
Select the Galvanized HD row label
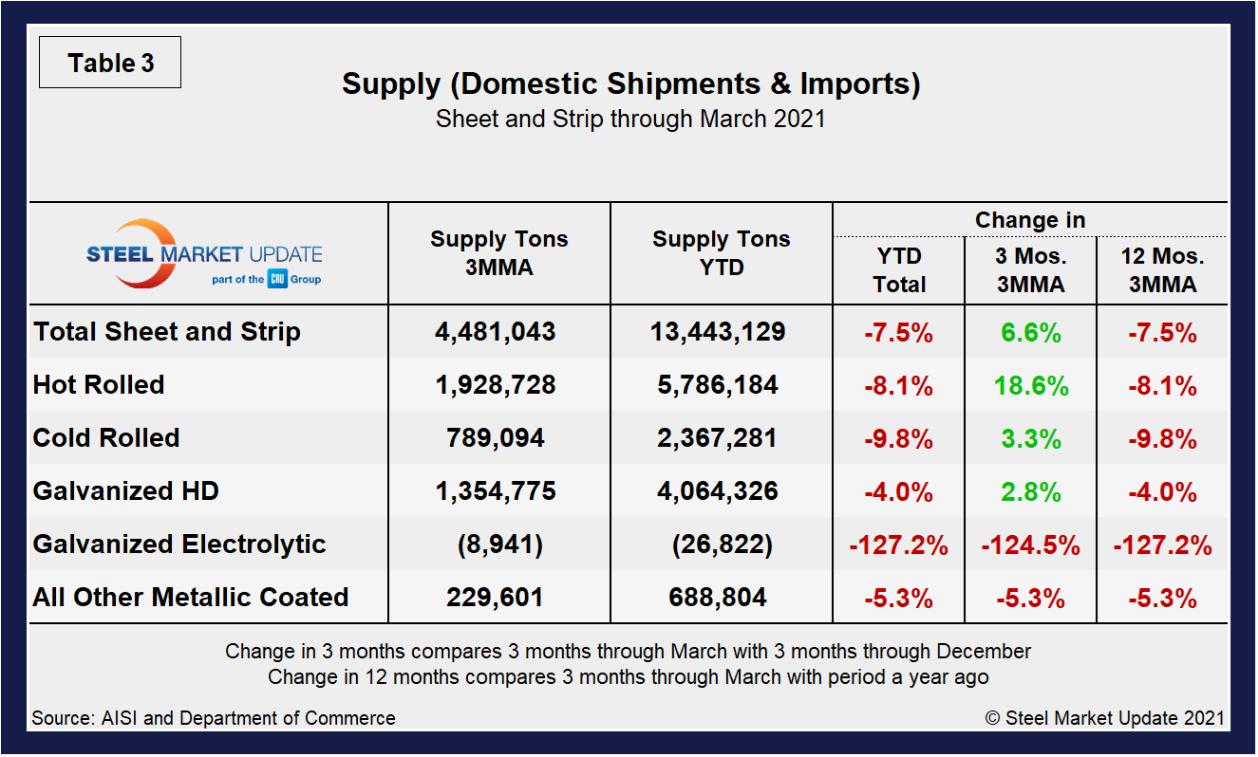click(126, 491)
